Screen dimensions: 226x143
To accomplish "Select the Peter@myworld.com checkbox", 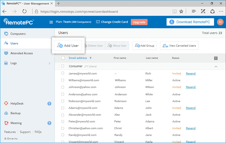I will (62, 122).
